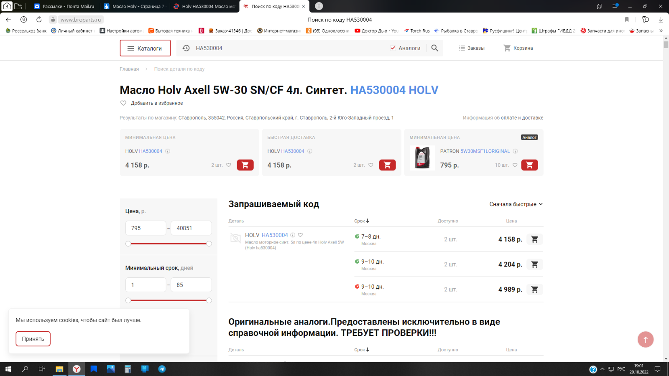Grab delivery days slider right handle
Viewport: 669px width, 376px height.
(x=209, y=300)
